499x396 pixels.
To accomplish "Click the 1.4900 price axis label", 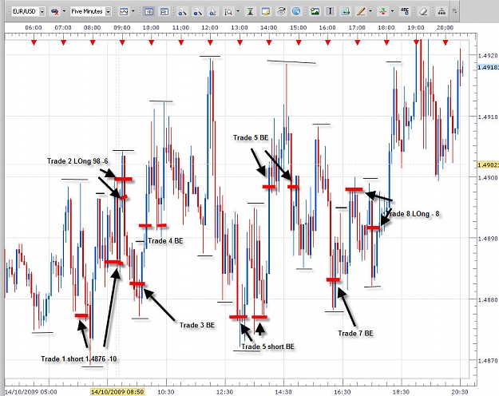I will [x=488, y=177].
